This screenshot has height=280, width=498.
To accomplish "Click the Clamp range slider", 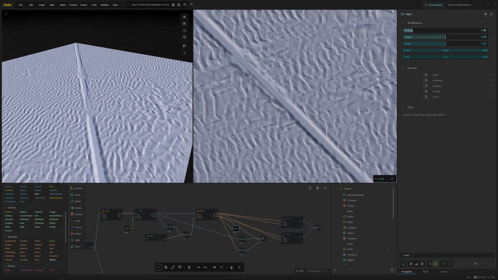I will [x=445, y=51].
